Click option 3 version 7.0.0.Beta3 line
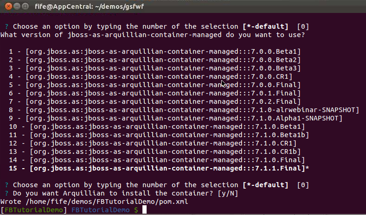366x215 pixels. [x=155, y=68]
